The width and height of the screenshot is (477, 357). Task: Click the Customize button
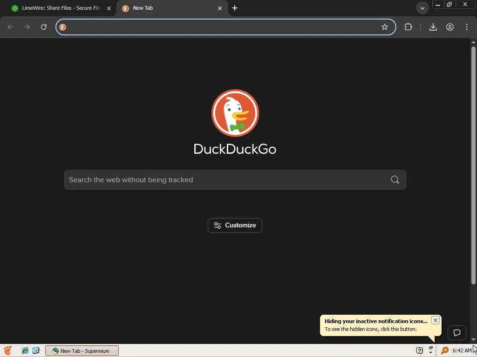(235, 225)
